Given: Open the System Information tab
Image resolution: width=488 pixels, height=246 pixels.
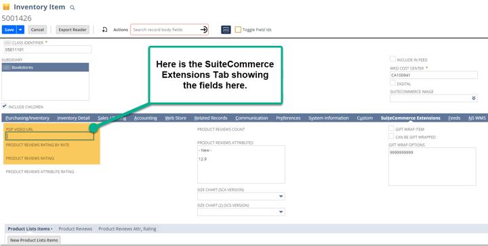Looking at the screenshot, I should tap(329, 118).
